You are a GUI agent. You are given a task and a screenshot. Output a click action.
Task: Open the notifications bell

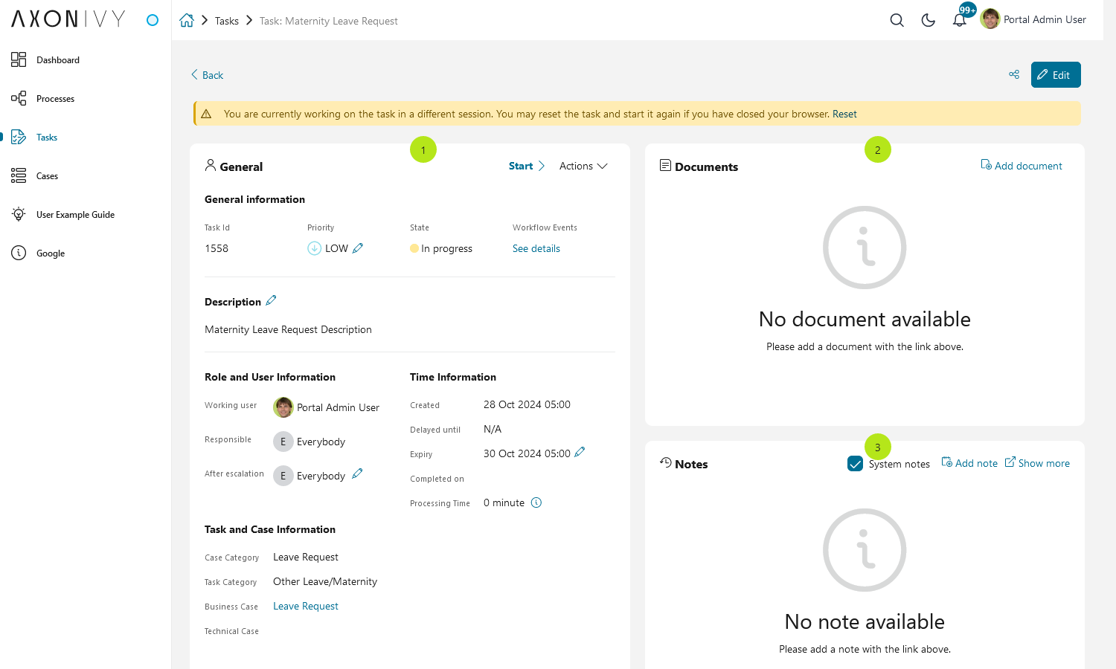(x=960, y=20)
